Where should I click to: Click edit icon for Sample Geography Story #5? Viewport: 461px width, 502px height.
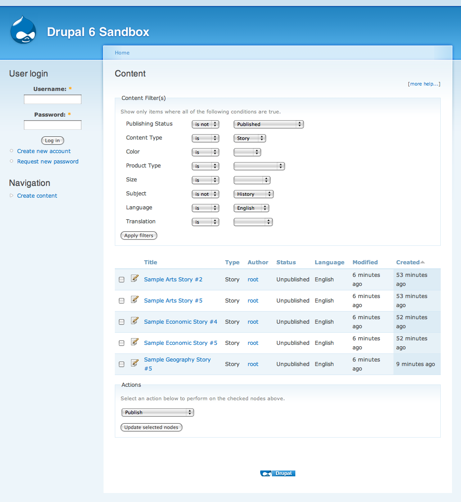coord(134,363)
